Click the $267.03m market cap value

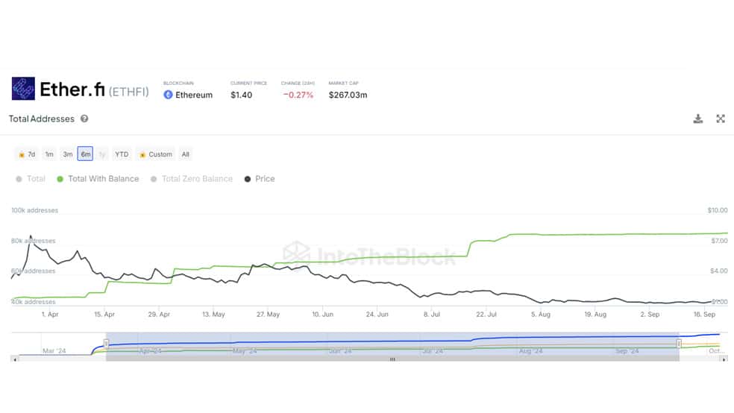(x=348, y=95)
